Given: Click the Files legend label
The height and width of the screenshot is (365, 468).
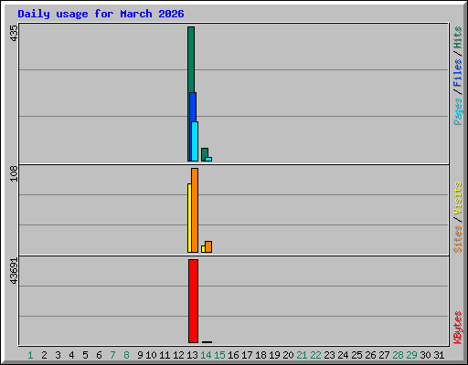Looking at the screenshot, I should click(458, 73).
